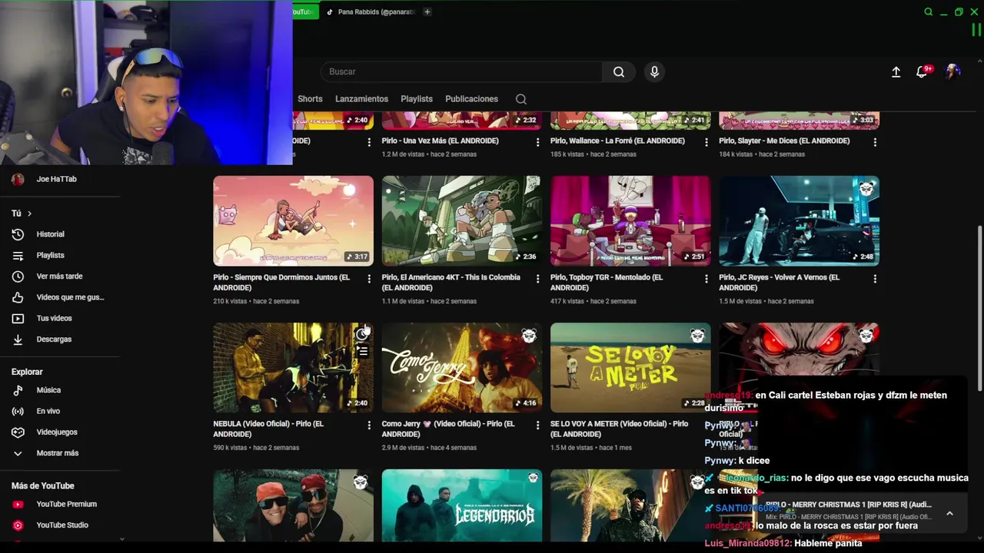This screenshot has height=553, width=984.
Task: Click Más de YouTube heading
Action: [x=43, y=486]
